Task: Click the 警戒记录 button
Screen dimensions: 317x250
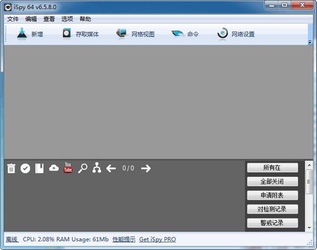Action: [273, 223]
